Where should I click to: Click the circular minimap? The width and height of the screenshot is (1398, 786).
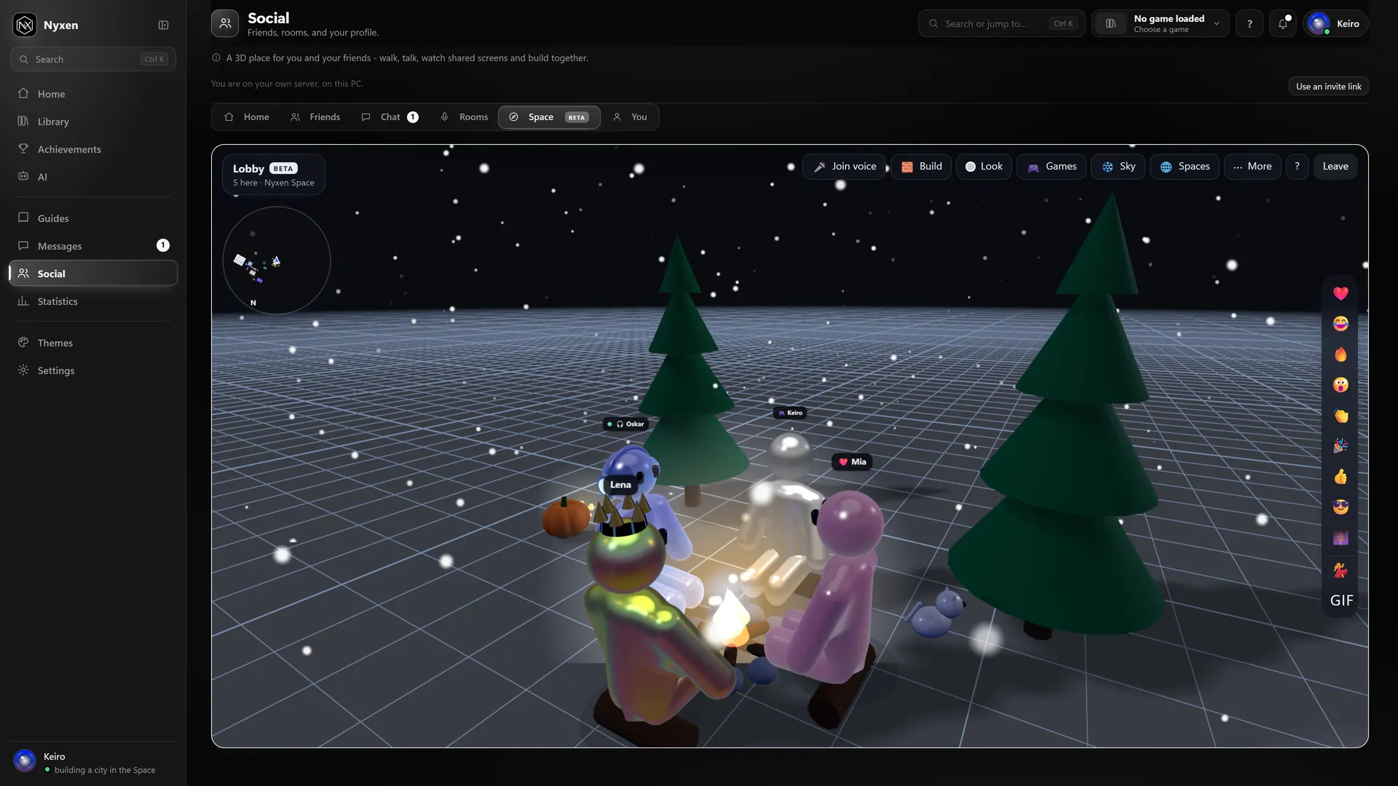276,260
